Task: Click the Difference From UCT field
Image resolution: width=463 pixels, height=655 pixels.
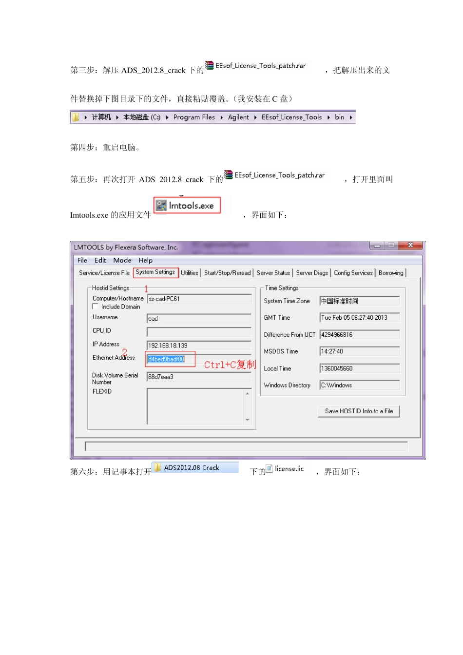Action: coord(360,335)
